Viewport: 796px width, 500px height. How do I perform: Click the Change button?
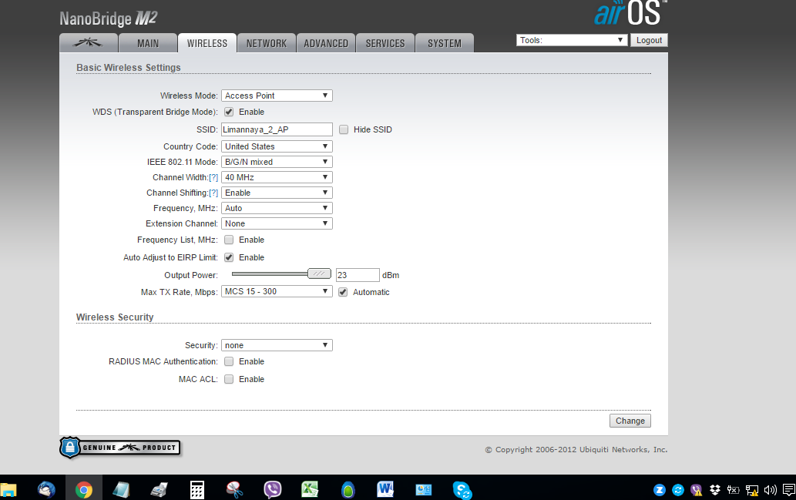[630, 421]
